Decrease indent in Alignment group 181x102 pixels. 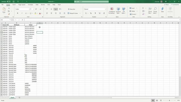tap(60, 13)
